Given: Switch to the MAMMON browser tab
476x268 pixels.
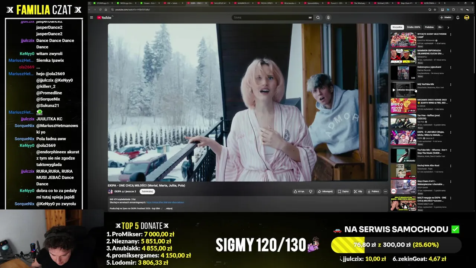Looking at the screenshot, I should tap(244, 3).
